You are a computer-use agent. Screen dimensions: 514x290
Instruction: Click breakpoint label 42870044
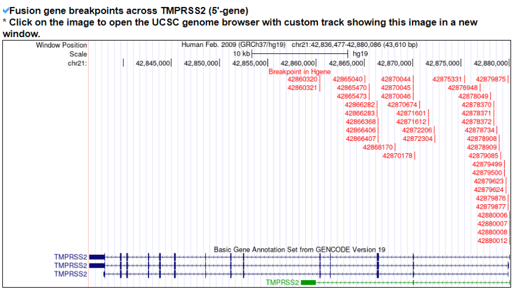click(x=396, y=79)
